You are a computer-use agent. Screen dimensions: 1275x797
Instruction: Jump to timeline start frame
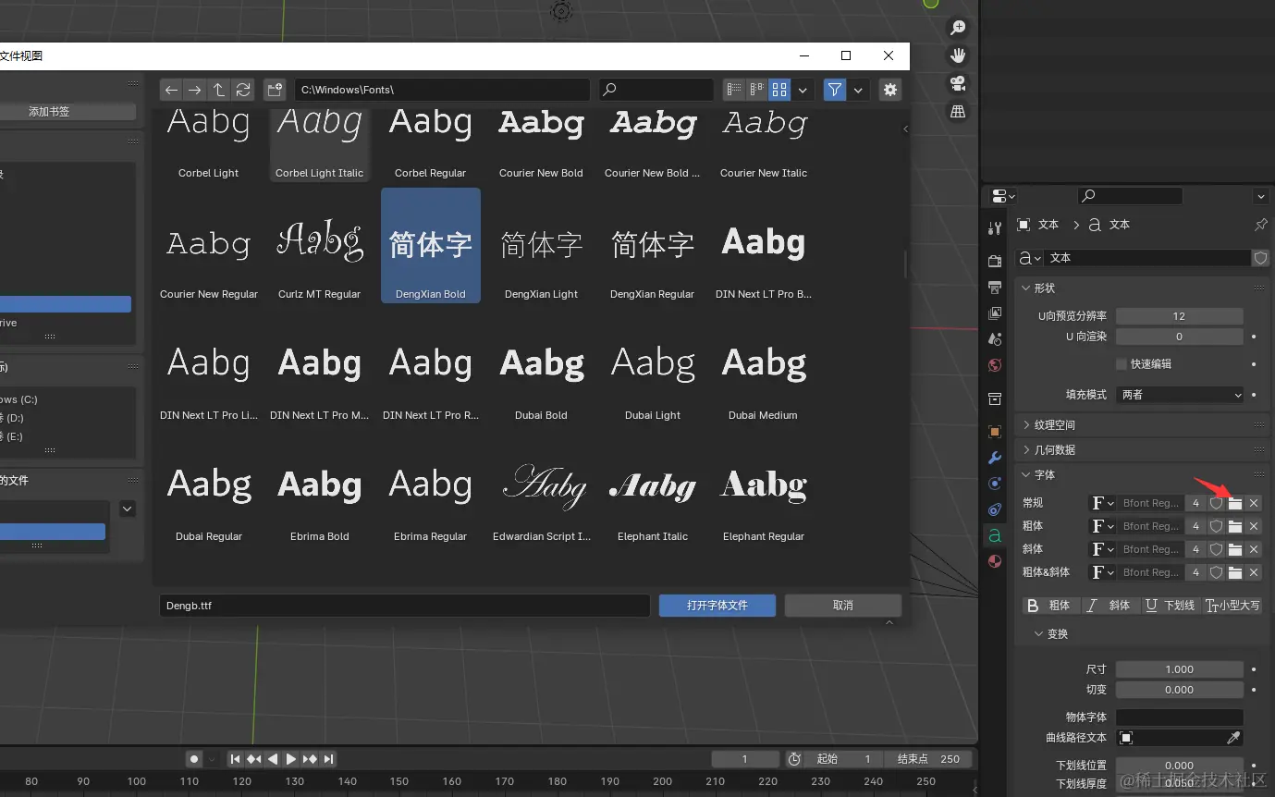[236, 759]
